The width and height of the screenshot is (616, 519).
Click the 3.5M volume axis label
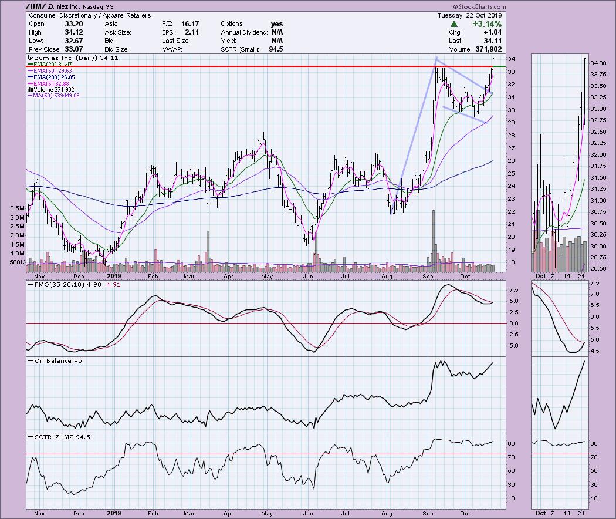18,208
